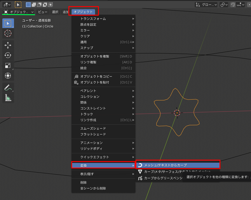The width and height of the screenshot is (251, 200).
Task: Choose 全シーンから削除 from the menu
Action: coord(103,188)
